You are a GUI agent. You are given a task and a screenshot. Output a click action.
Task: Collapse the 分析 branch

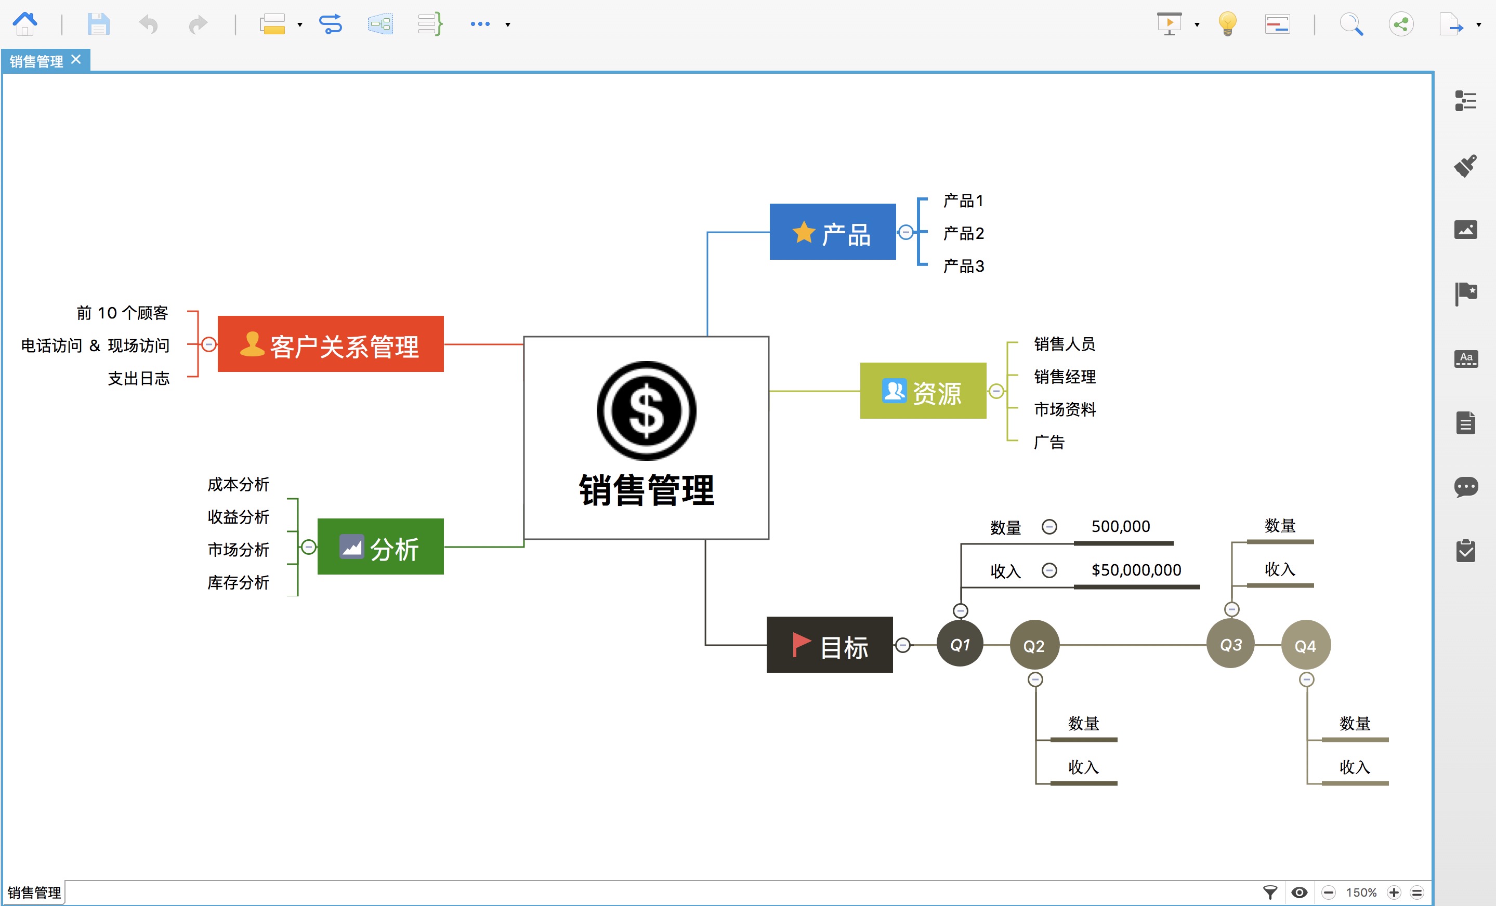tap(308, 547)
